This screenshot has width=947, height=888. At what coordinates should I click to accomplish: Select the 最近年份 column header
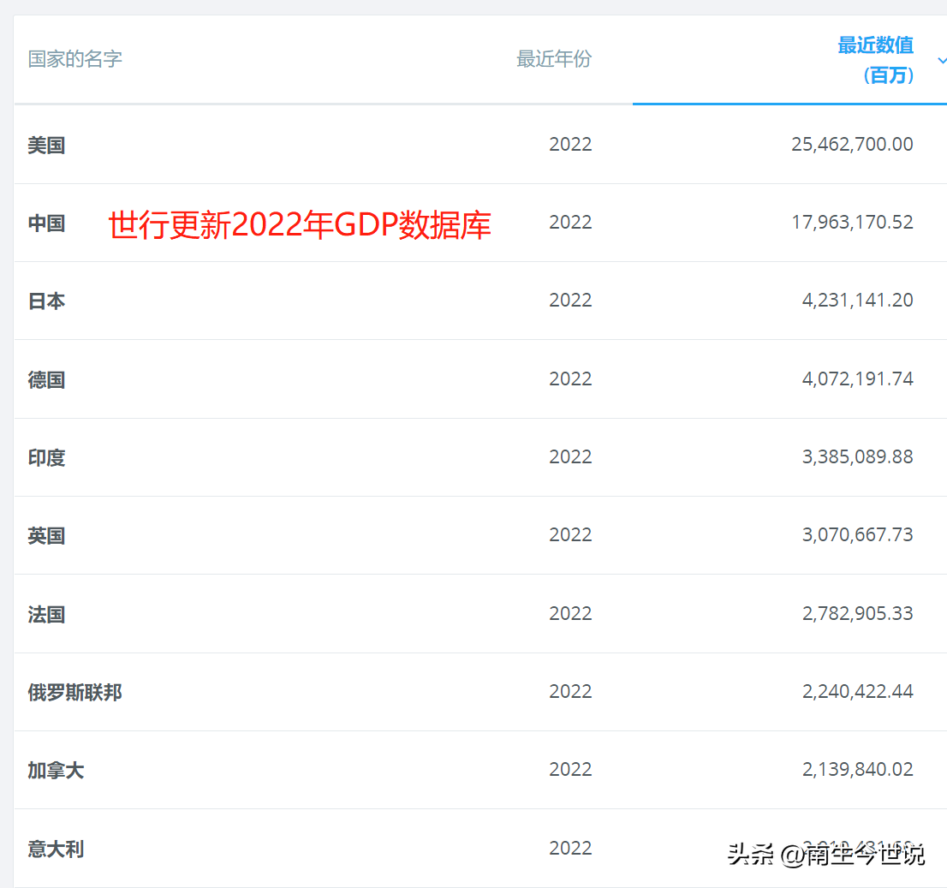point(553,59)
